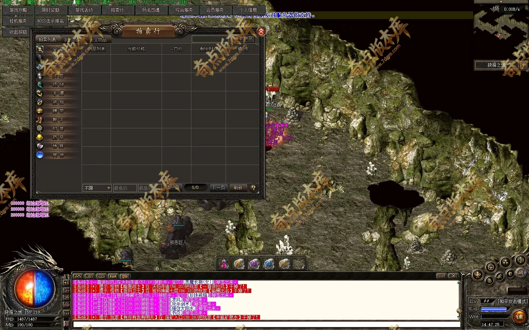Use the yellow scroll in quick slot 2
Image resolution: width=529 pixels, height=330 pixels.
(x=239, y=263)
